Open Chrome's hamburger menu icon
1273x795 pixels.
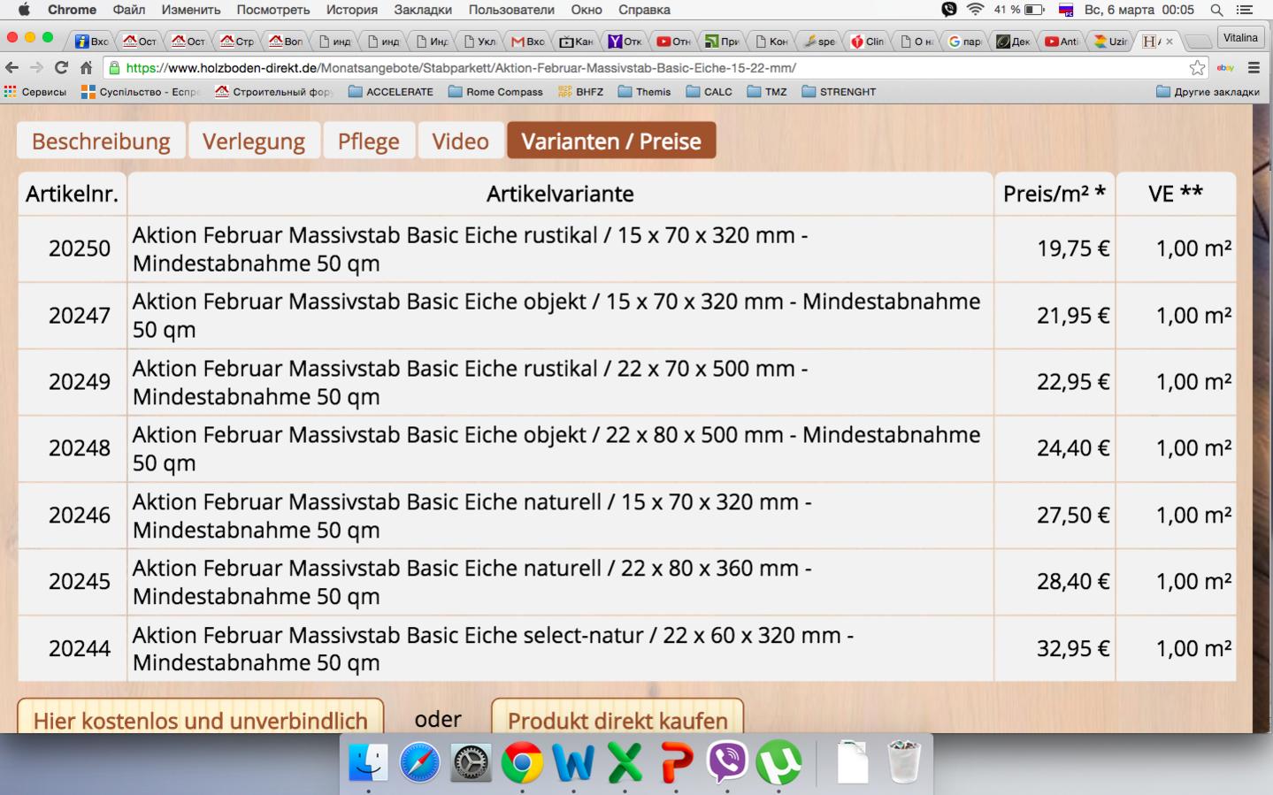[x=1254, y=67]
